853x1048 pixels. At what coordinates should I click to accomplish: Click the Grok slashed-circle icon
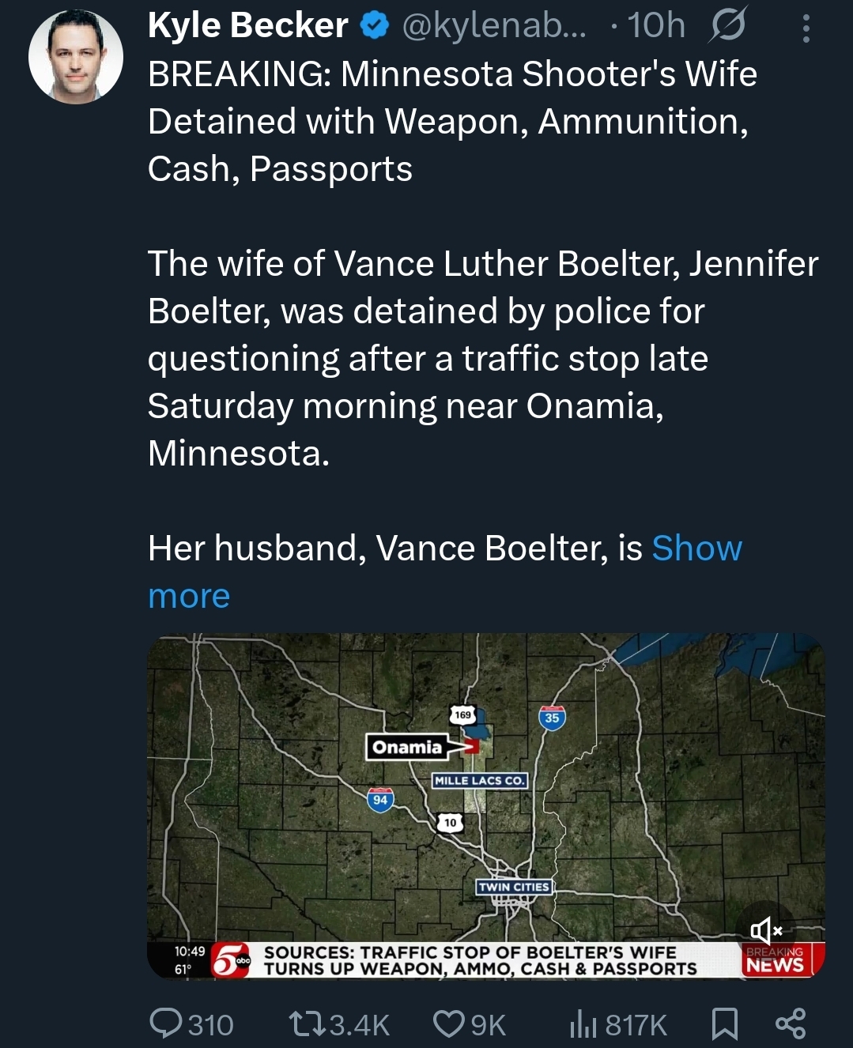click(727, 28)
